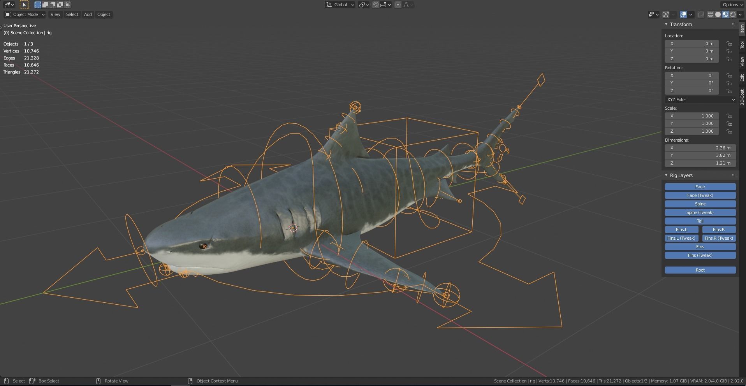Open object visibility and selectability dropdown
Image resolution: width=746 pixels, height=386 pixels.
coord(653,14)
